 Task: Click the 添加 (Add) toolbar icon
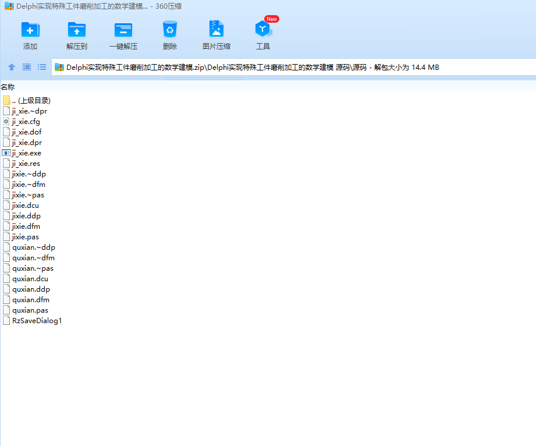click(x=30, y=30)
